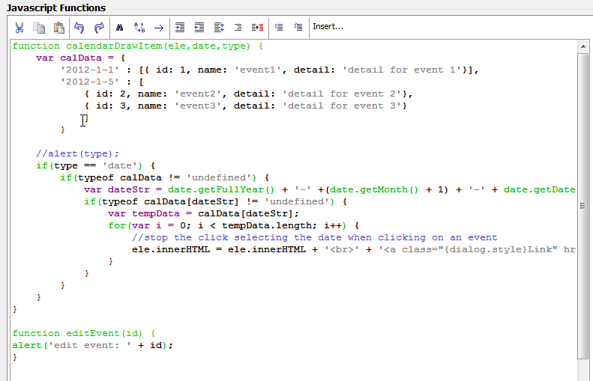The height and width of the screenshot is (381, 593).
Task: Click the 'for(var i = 0' loop line
Action: tap(233, 226)
